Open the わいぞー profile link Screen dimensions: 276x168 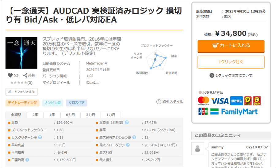93,82
